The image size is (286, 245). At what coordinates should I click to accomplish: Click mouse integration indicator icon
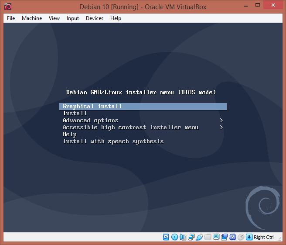coord(241,237)
